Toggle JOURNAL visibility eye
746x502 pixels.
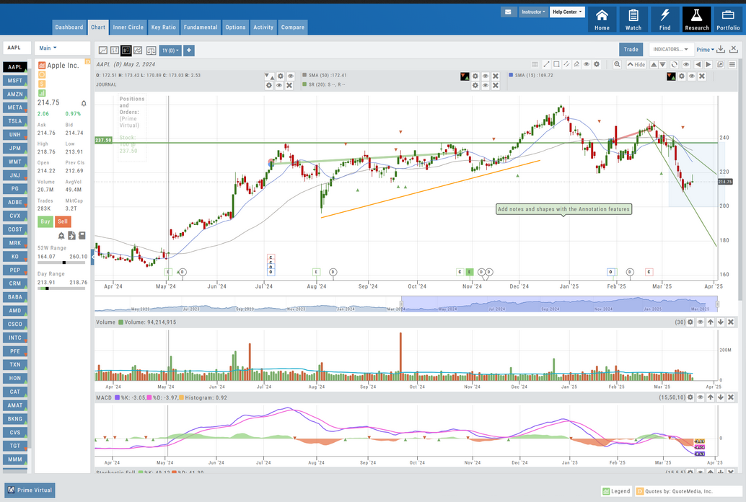[x=279, y=86]
